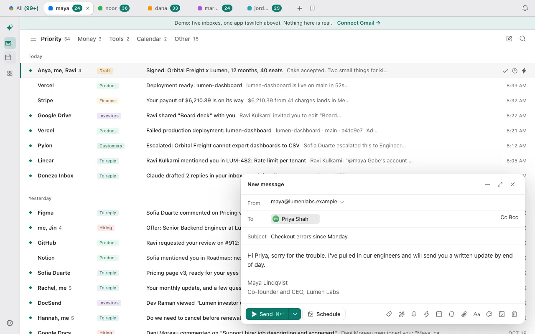Select the Calendar category tab
The image size is (535, 334).
152,39
